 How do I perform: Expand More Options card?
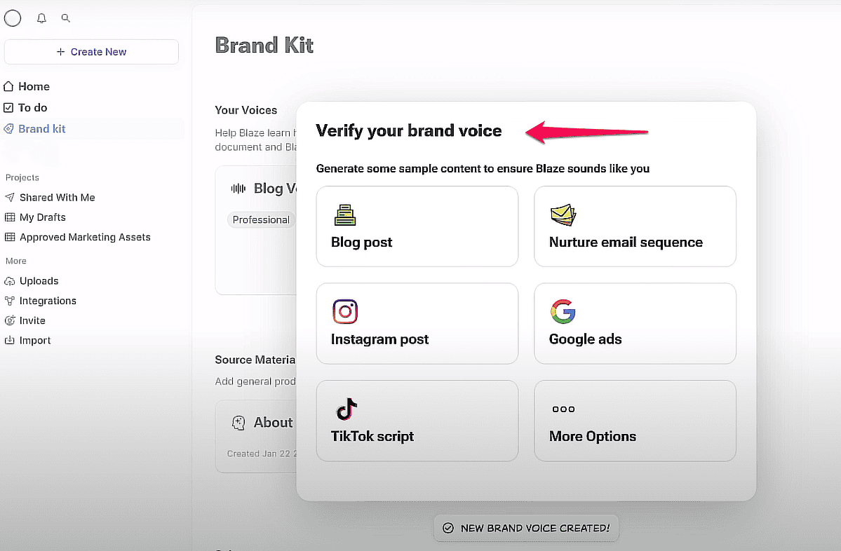click(635, 421)
